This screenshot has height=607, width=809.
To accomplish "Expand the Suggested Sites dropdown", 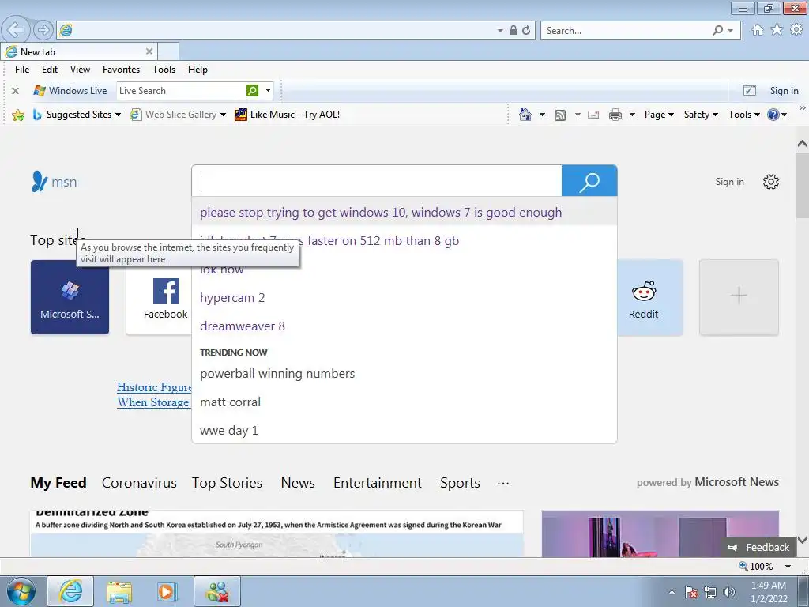I will pos(118,115).
